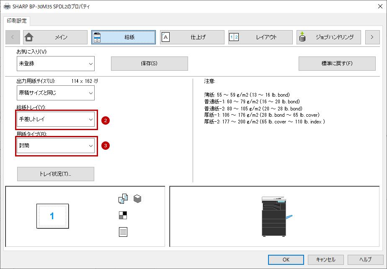Screen dimensions: 387x269
Task: Switch to the レイアウト tab
Action: click(x=261, y=37)
